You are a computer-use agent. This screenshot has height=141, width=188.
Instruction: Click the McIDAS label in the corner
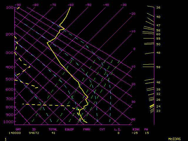tap(174, 139)
